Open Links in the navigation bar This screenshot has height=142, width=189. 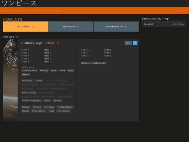56,11
